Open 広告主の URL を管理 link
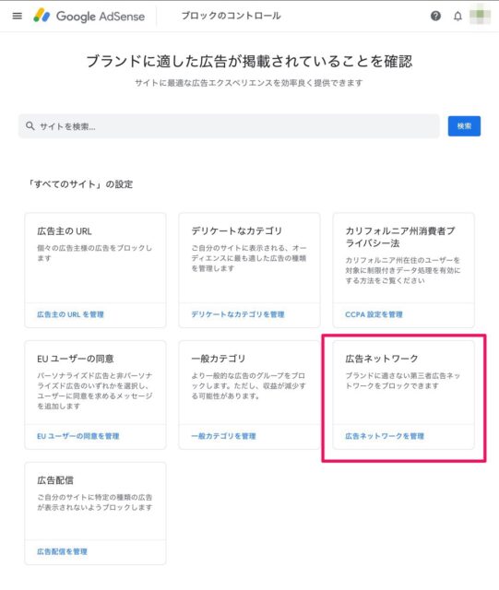Viewport: 499px width, 590px height. [70, 314]
